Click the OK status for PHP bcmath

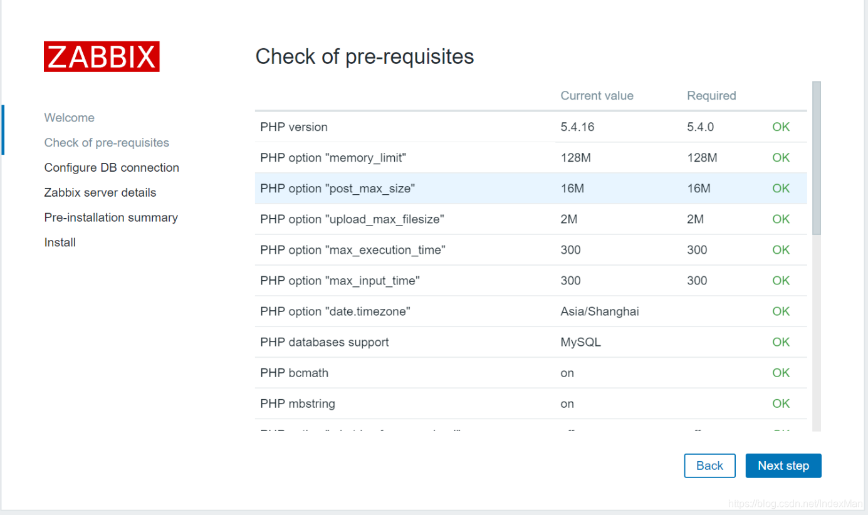781,373
